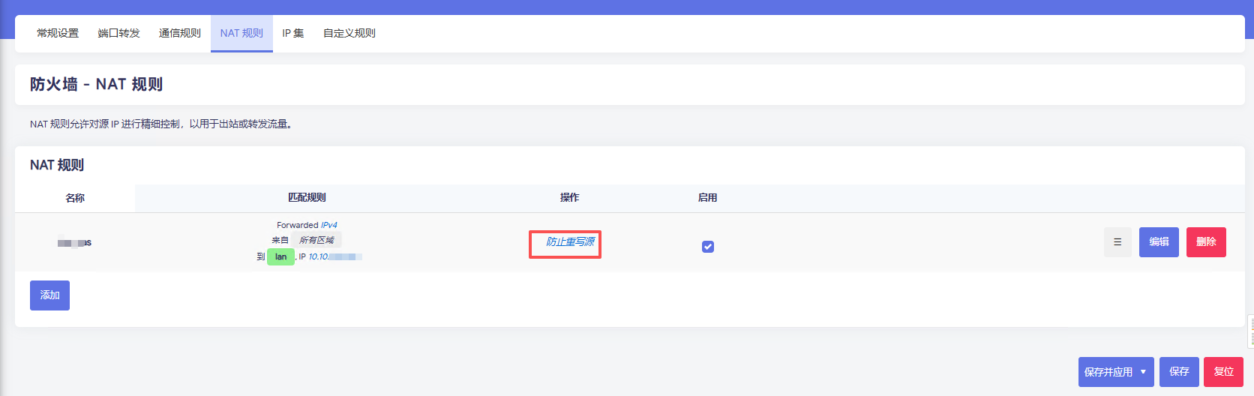Click the 所有区域 source zone label

click(x=316, y=240)
